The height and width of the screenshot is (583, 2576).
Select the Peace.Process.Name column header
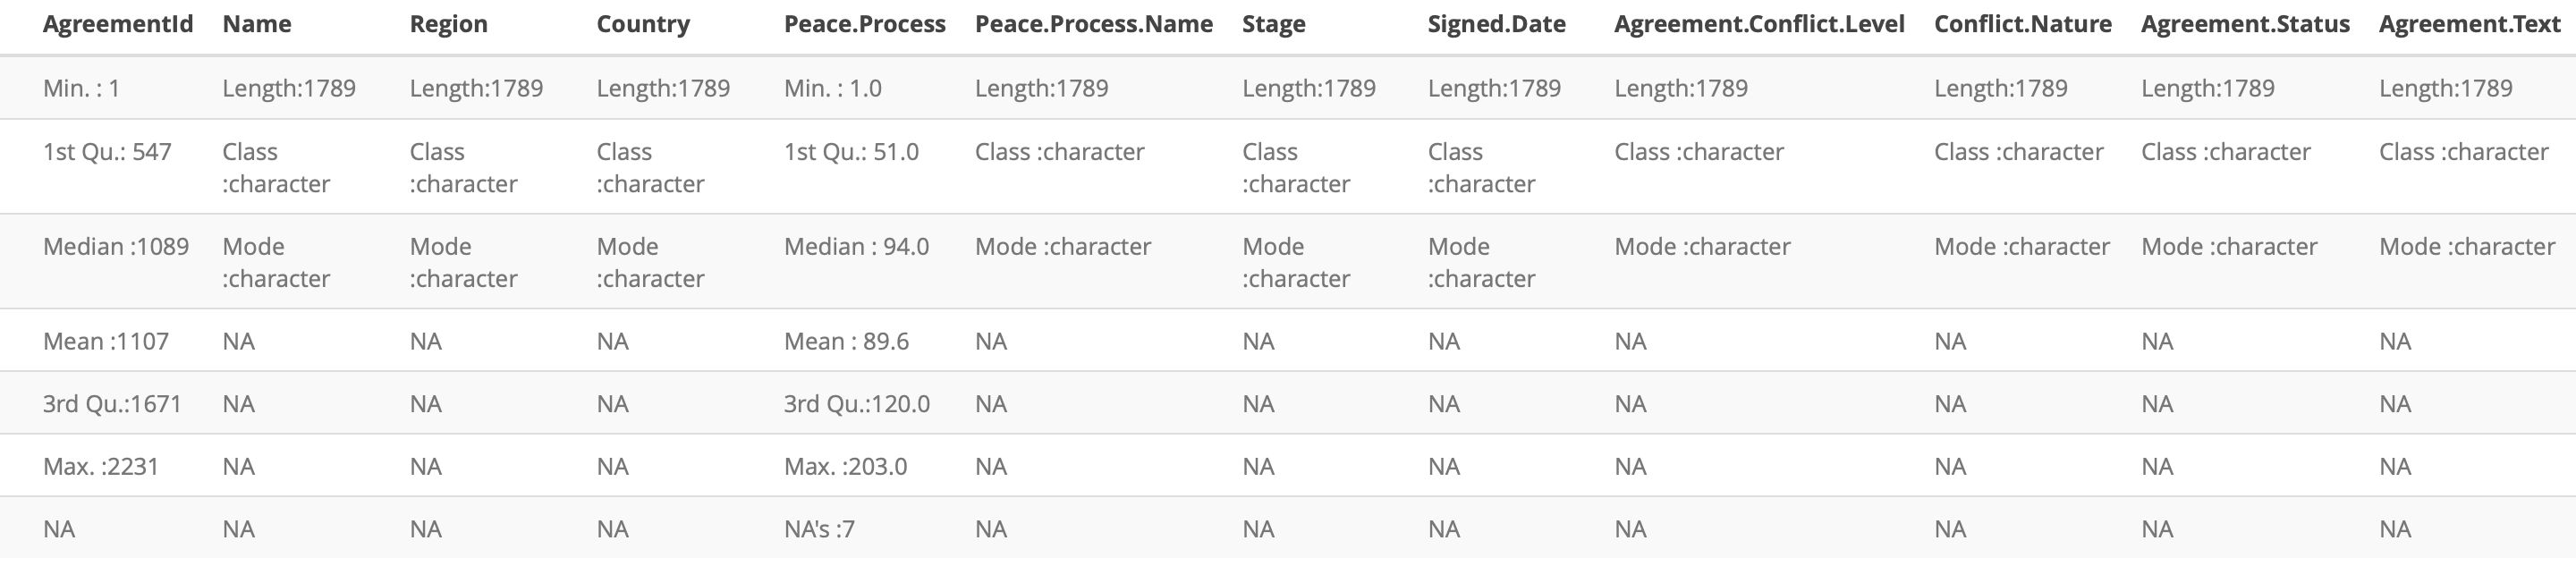coord(1093,24)
